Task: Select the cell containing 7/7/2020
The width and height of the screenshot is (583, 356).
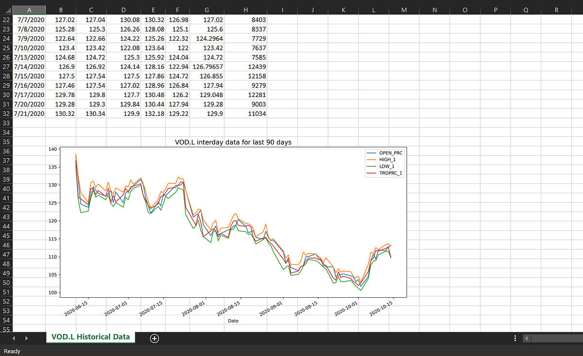Action: 29,19
